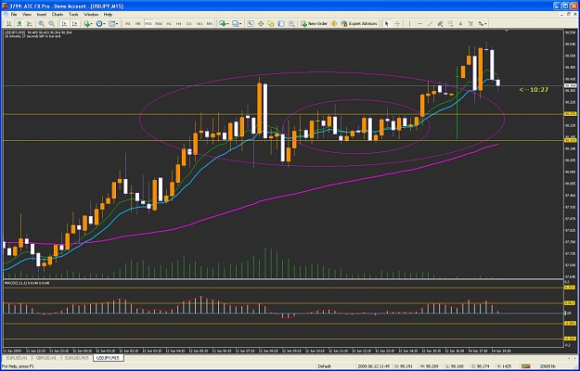This screenshot has width=580, height=371.
Task: Click the 10:27 chart text label
Action: (x=534, y=89)
